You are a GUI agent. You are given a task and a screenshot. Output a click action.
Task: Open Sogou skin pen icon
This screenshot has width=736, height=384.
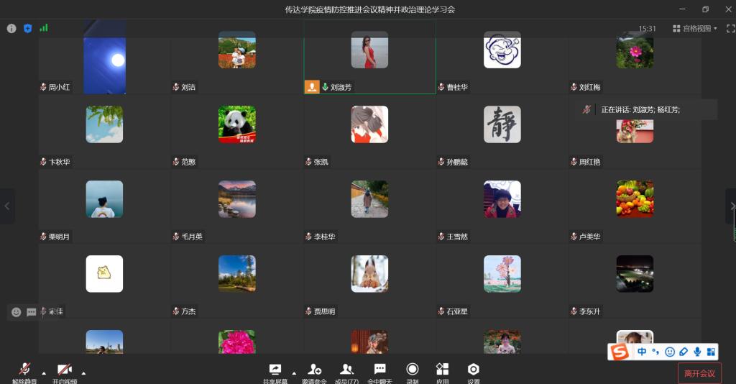point(684,352)
